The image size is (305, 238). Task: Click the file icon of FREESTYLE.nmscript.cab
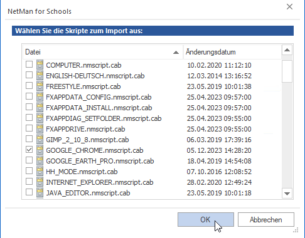pyautogui.click(x=40, y=86)
